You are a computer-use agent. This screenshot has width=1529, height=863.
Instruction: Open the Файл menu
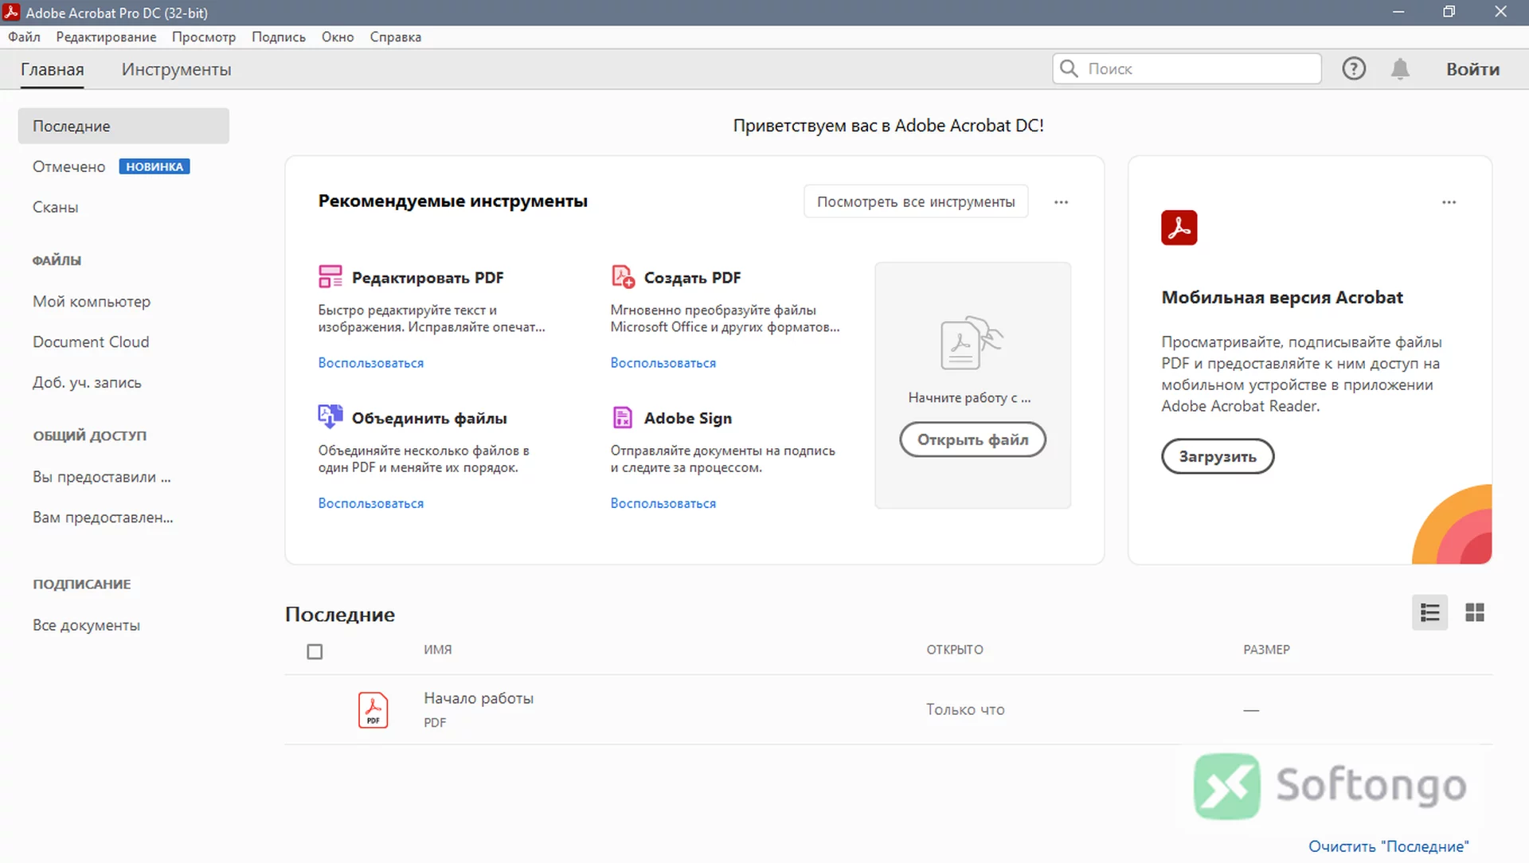(24, 37)
